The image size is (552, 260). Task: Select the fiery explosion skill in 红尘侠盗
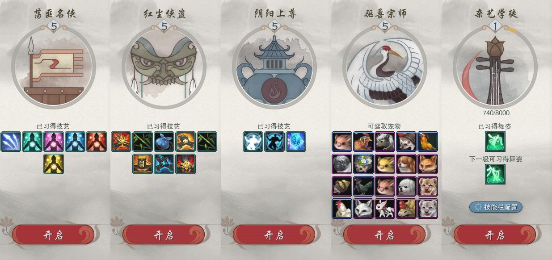coord(121,142)
